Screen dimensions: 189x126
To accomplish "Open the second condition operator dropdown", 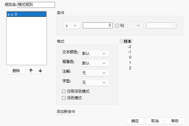I will 135,25.
